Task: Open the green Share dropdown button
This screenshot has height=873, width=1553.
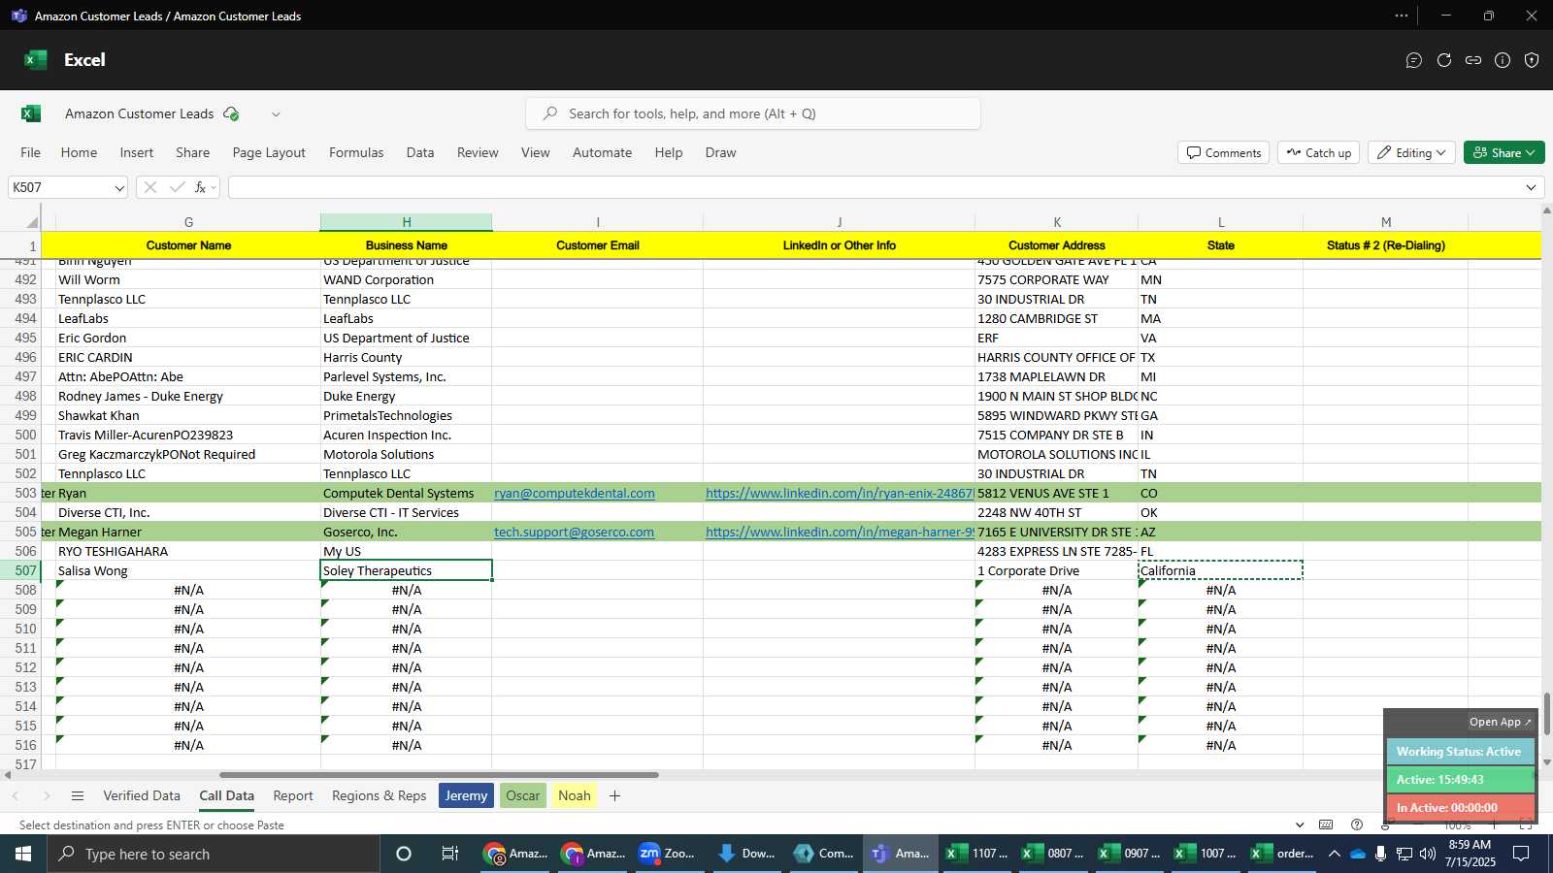Action: (1503, 152)
